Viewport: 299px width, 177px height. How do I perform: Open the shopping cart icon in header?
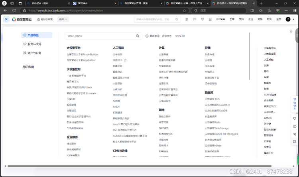coord(202,19)
